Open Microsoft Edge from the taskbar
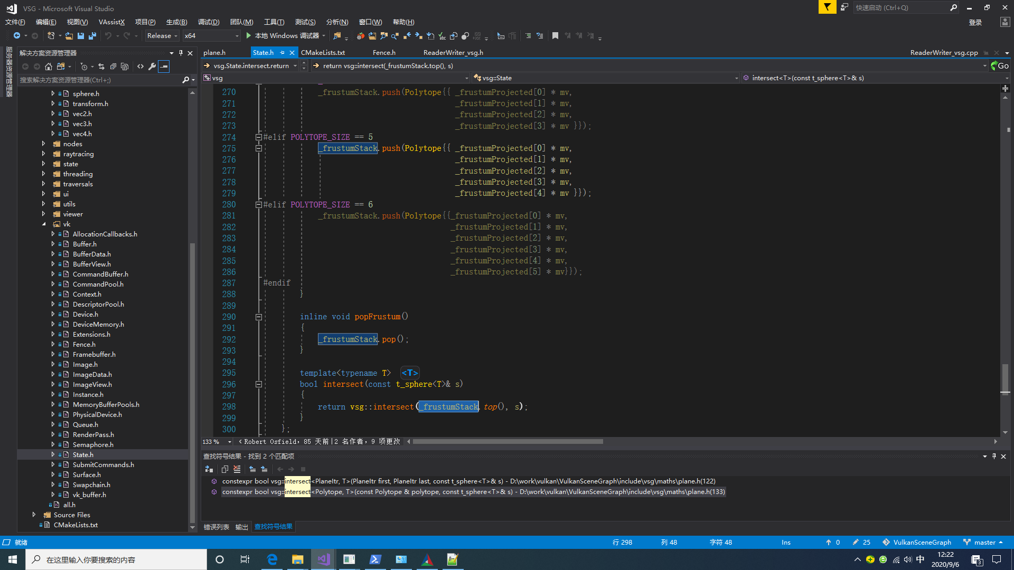 [272, 559]
